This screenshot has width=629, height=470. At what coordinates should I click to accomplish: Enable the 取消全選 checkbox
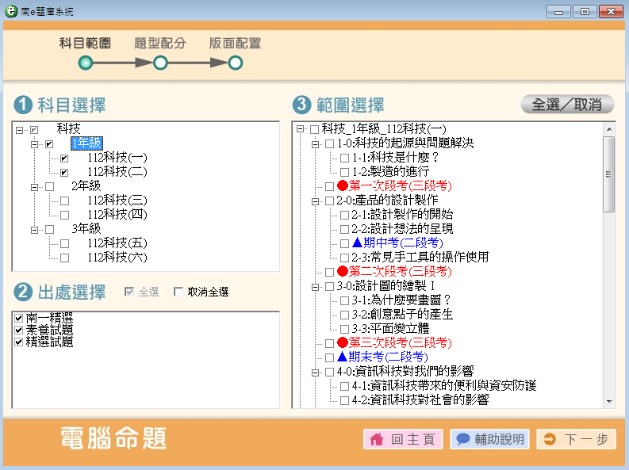click(x=178, y=292)
